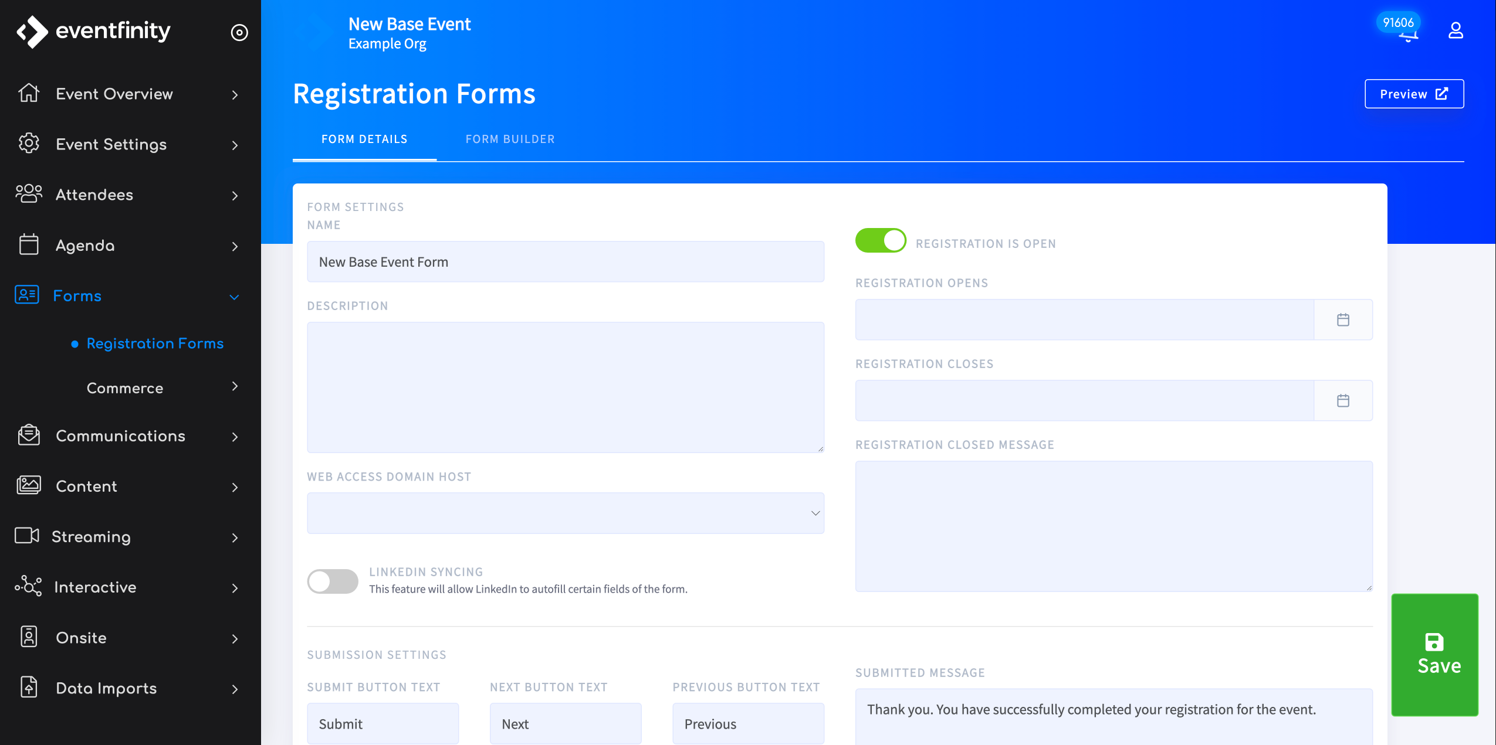Image resolution: width=1496 pixels, height=745 pixels.
Task: Expand Event Settings menu chevron
Action: (235, 145)
